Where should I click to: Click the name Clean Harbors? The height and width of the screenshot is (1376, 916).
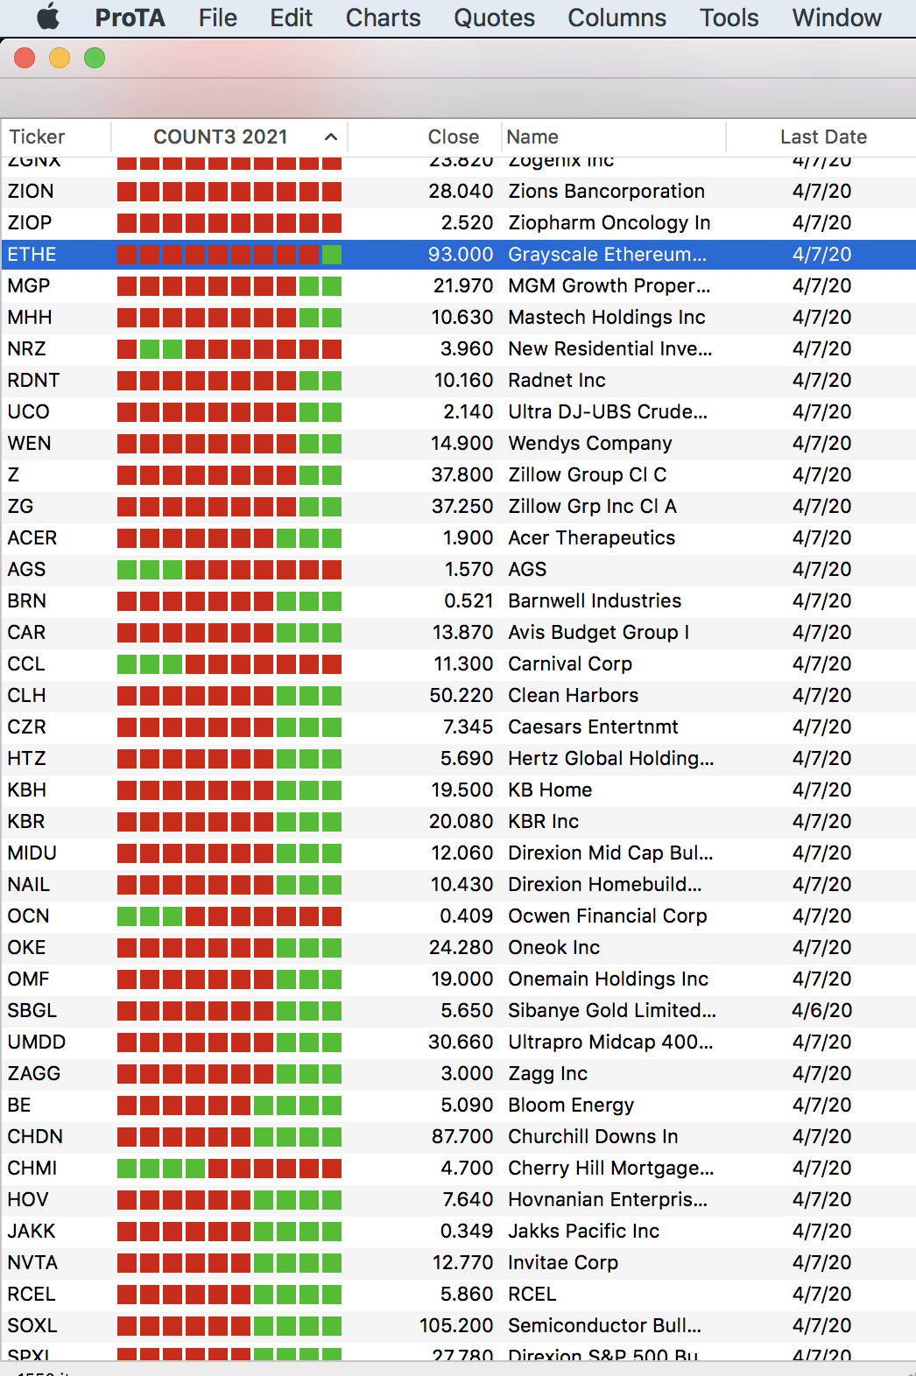573,696
